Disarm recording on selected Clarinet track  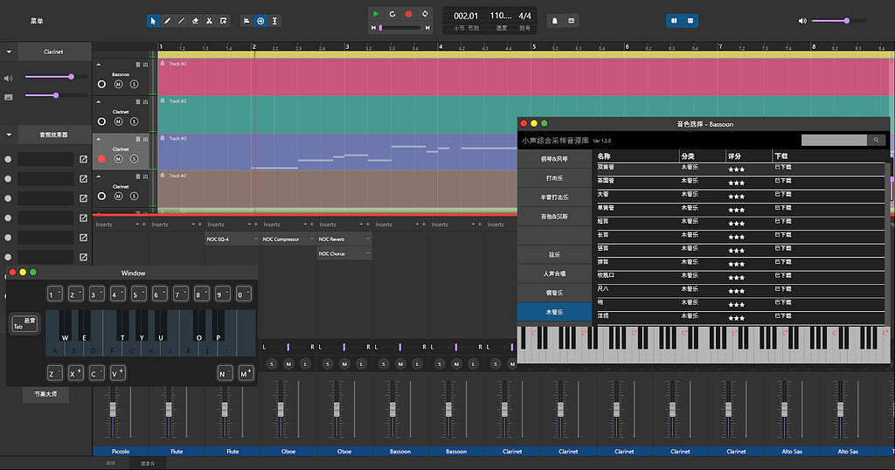(x=102, y=159)
